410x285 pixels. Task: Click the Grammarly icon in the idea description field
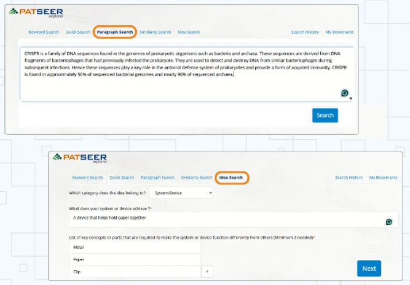(x=388, y=222)
